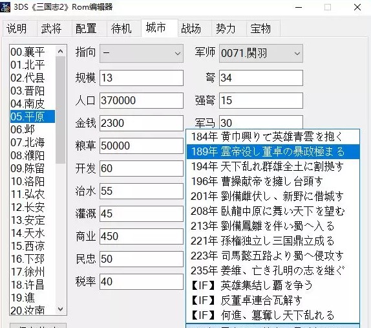Choose 19.谯 from the city list
This screenshot has width=371, height=328.
tap(32, 298)
